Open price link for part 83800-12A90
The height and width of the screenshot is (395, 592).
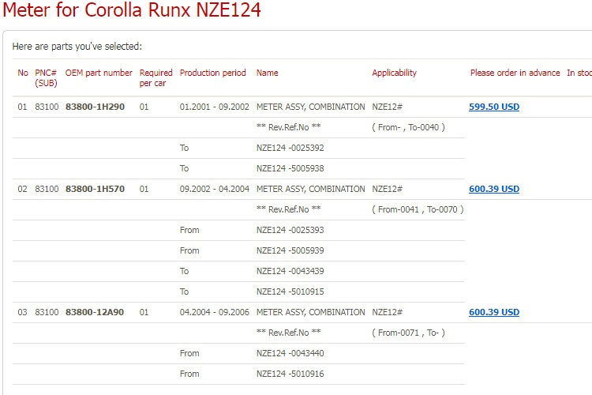(x=494, y=312)
